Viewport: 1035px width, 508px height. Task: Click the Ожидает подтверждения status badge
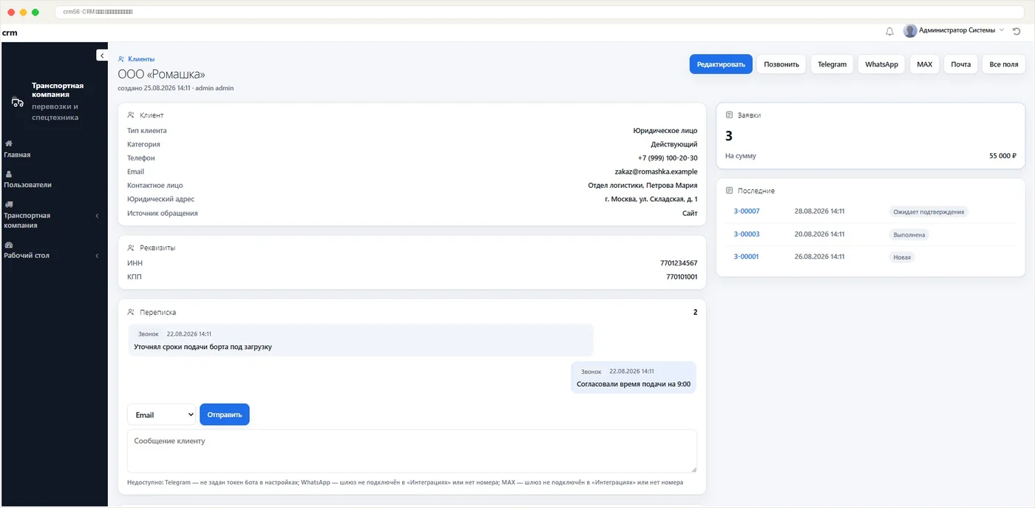tap(929, 211)
